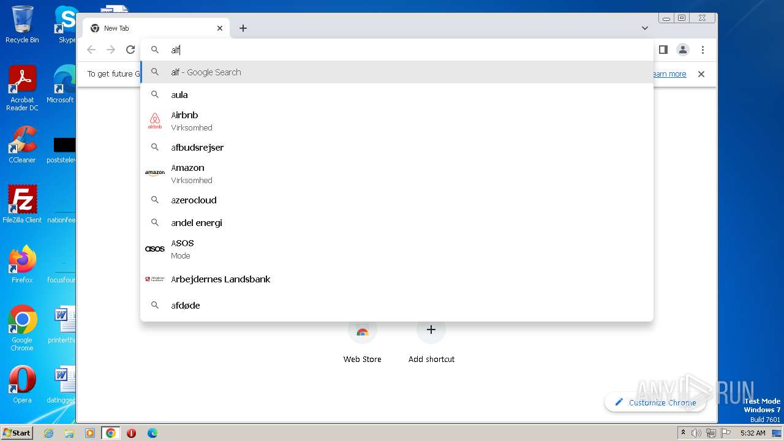784x441 pixels.
Task: Switch to Chrome taskbar button
Action: point(110,433)
